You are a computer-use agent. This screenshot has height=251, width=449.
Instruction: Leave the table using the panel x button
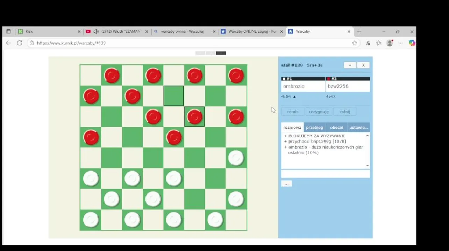[x=363, y=65]
